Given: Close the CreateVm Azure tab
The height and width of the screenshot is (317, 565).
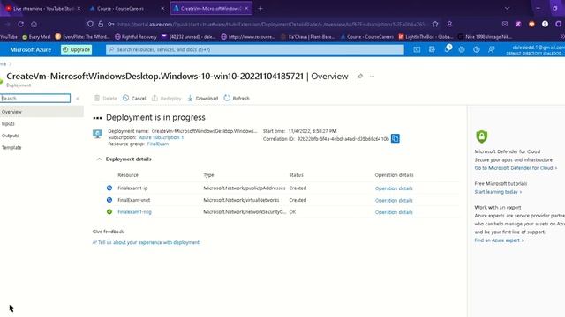Looking at the screenshot, I should [246, 8].
